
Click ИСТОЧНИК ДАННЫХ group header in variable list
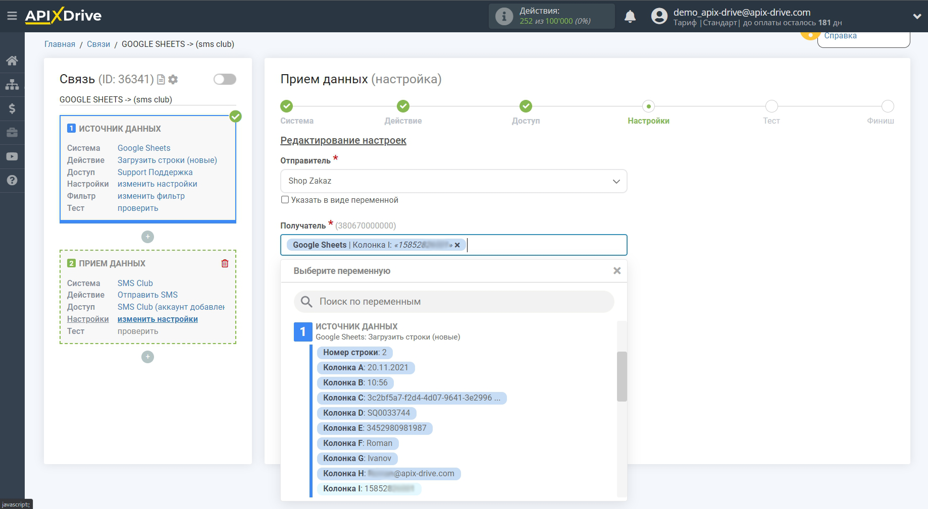click(x=356, y=327)
